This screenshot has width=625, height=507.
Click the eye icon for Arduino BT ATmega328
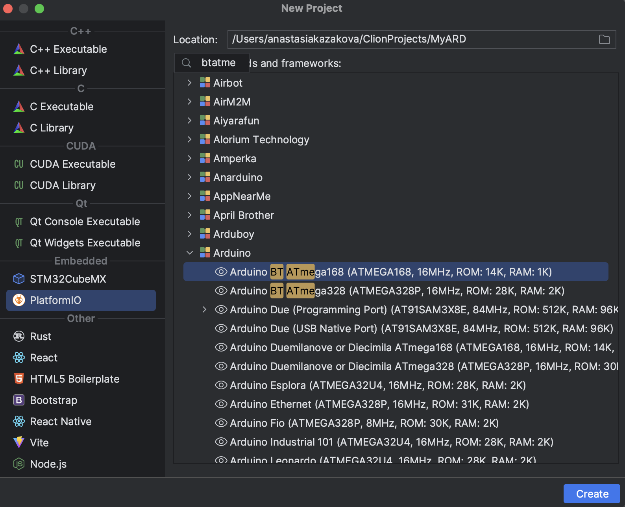pyautogui.click(x=221, y=291)
